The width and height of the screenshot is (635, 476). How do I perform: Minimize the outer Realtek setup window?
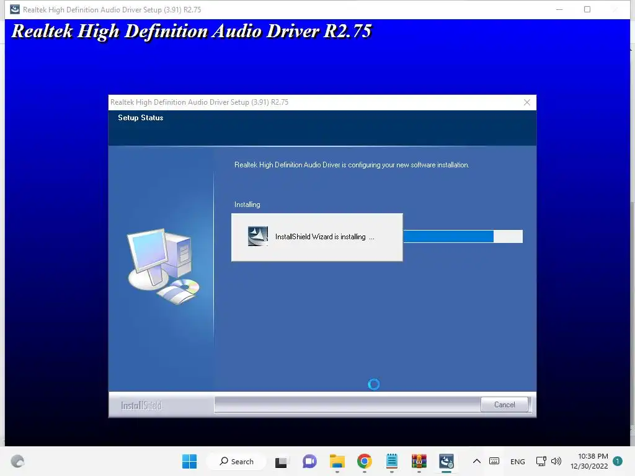pos(559,9)
